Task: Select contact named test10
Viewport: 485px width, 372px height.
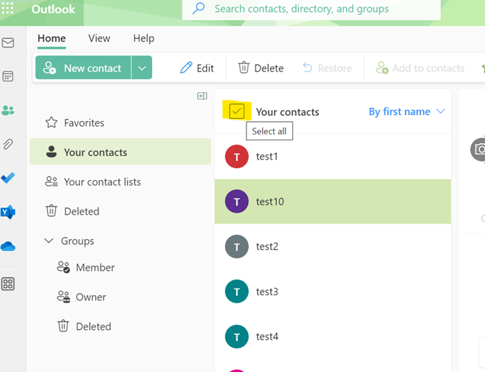Action: (333, 201)
